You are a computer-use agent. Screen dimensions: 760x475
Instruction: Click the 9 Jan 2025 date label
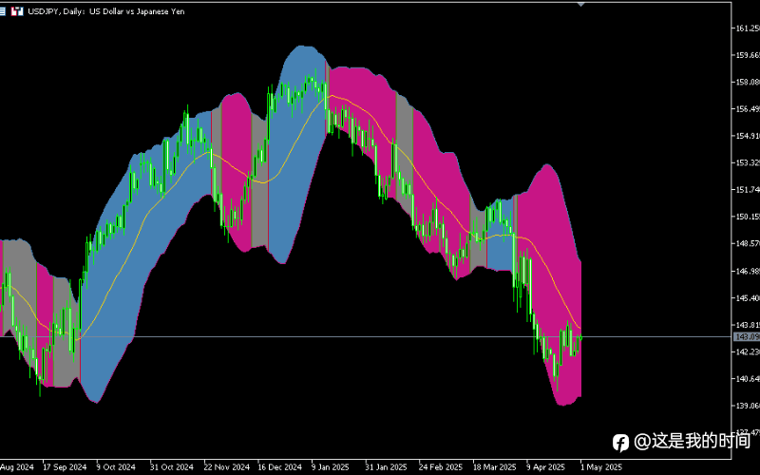point(332,467)
